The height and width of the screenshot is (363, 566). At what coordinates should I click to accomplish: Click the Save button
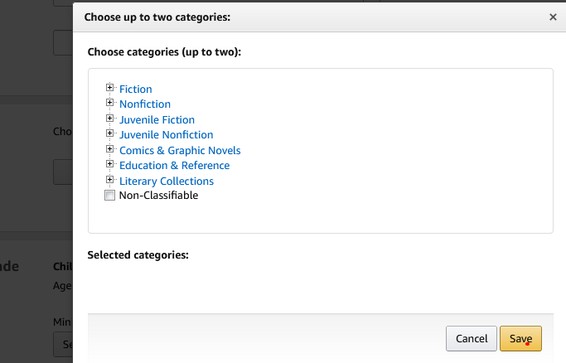[x=520, y=338]
